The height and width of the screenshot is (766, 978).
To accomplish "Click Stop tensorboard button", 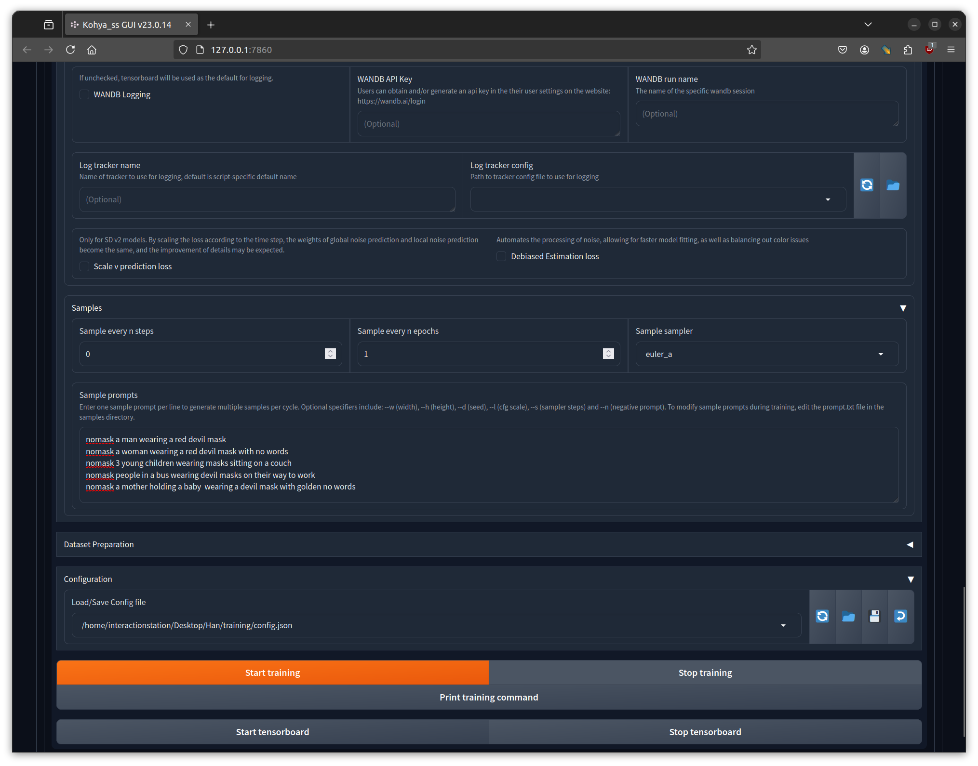I will point(705,732).
